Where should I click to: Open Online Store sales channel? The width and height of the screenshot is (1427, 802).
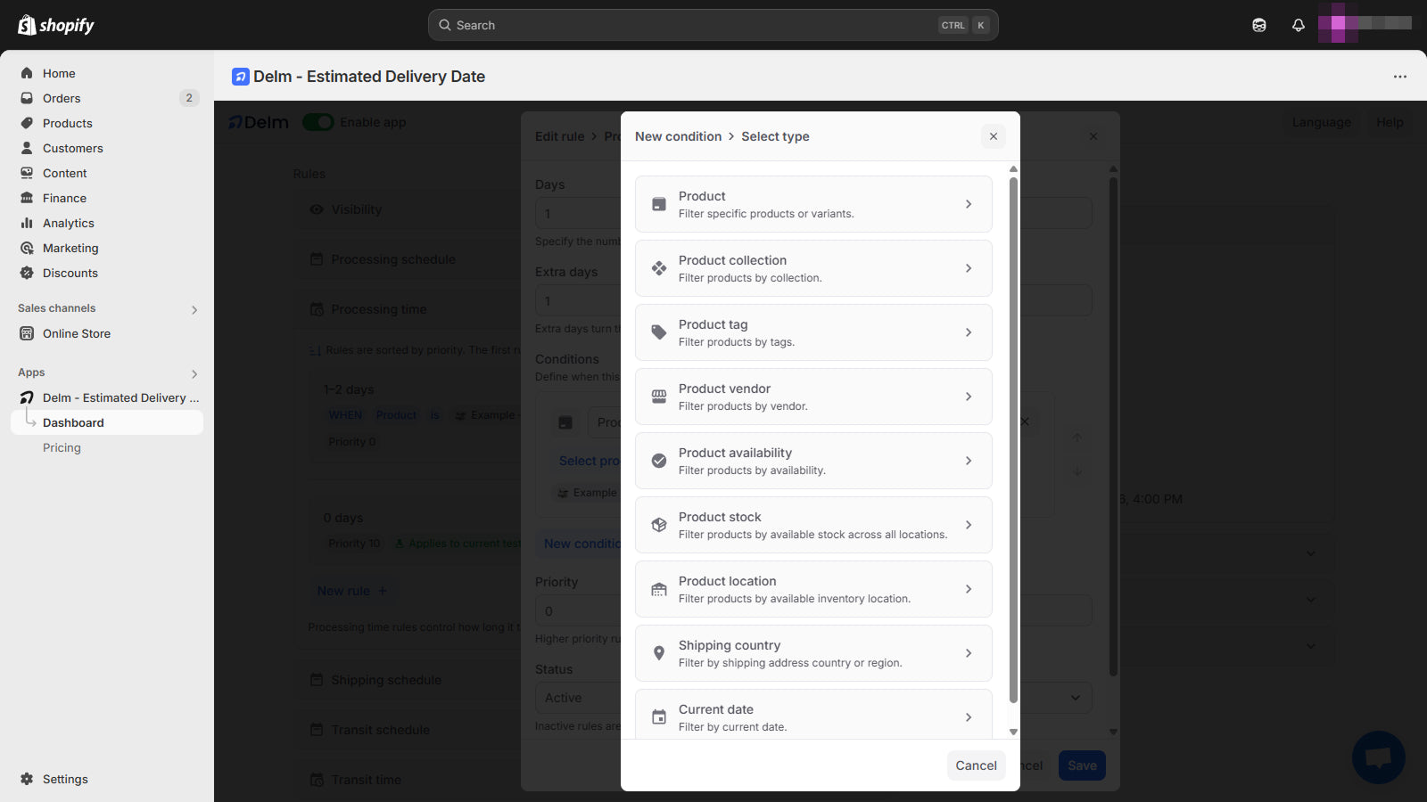click(107, 333)
